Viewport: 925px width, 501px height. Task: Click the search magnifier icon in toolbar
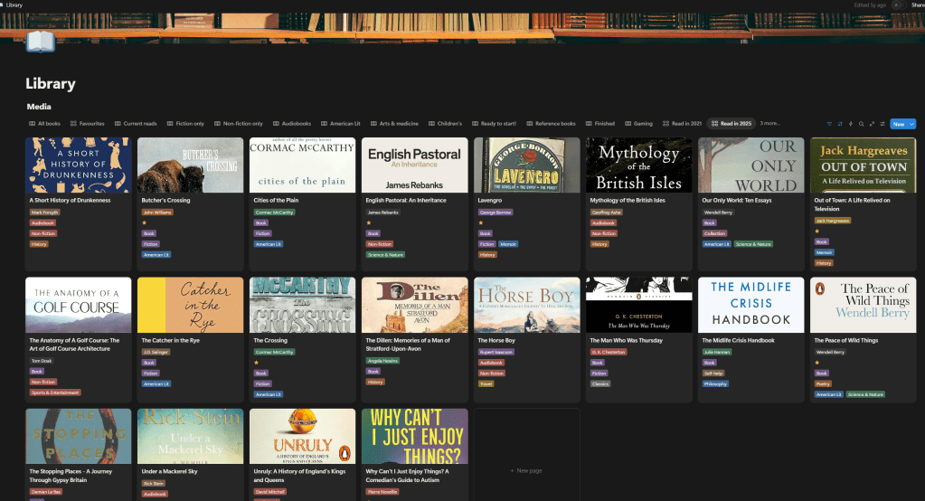coord(861,124)
